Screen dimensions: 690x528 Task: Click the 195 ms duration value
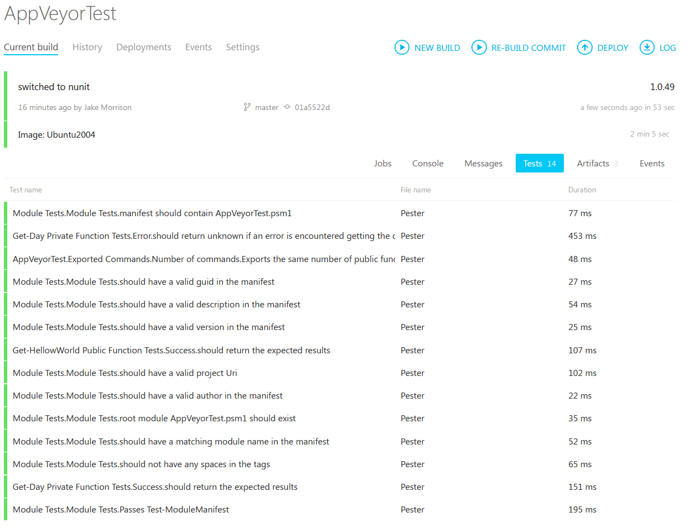(x=582, y=509)
